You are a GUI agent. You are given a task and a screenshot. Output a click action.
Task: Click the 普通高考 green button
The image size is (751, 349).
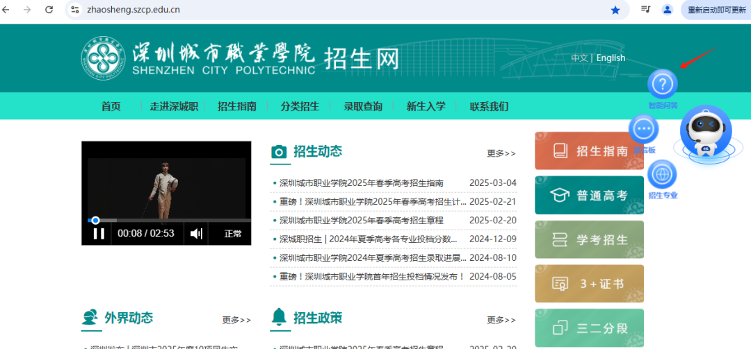point(589,196)
